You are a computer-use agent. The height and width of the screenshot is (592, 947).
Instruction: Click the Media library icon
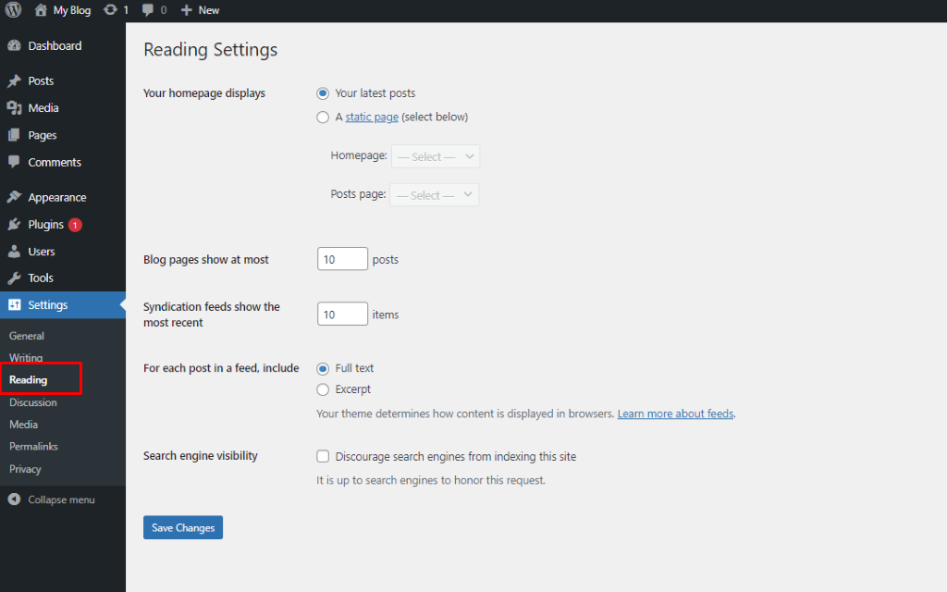coord(16,107)
